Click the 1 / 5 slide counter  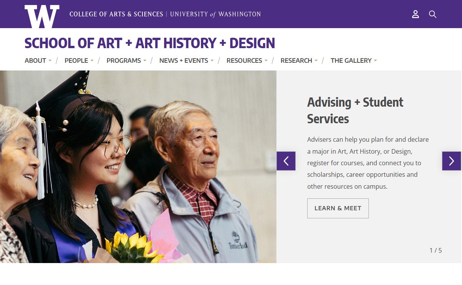tap(436, 250)
